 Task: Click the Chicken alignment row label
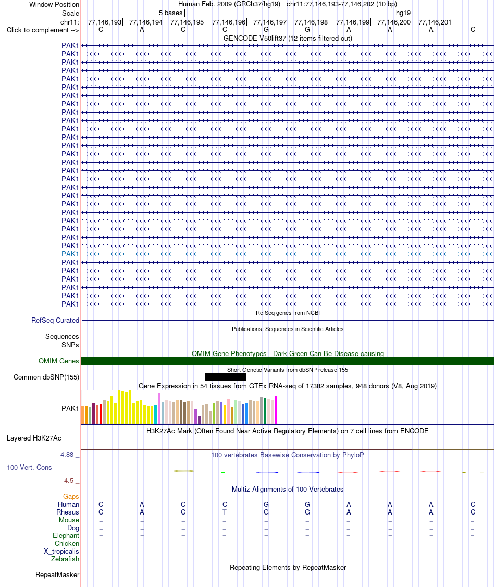pyautogui.click(x=67, y=544)
